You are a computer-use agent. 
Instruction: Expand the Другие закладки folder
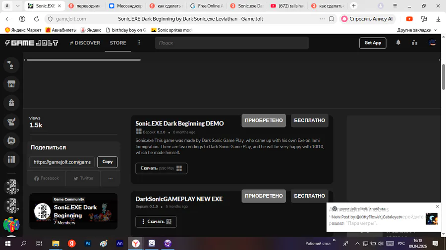417,30
